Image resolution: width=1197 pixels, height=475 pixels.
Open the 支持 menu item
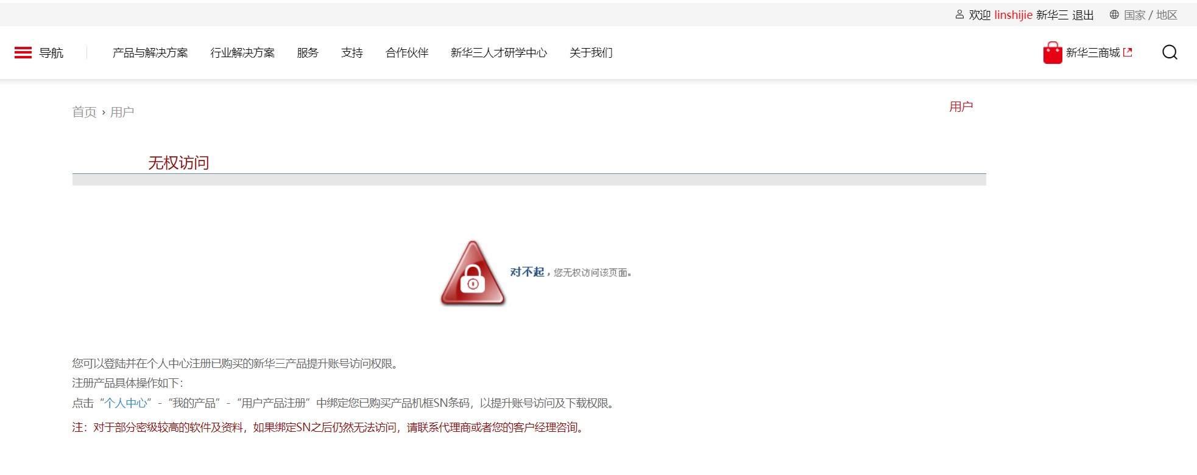coord(352,53)
